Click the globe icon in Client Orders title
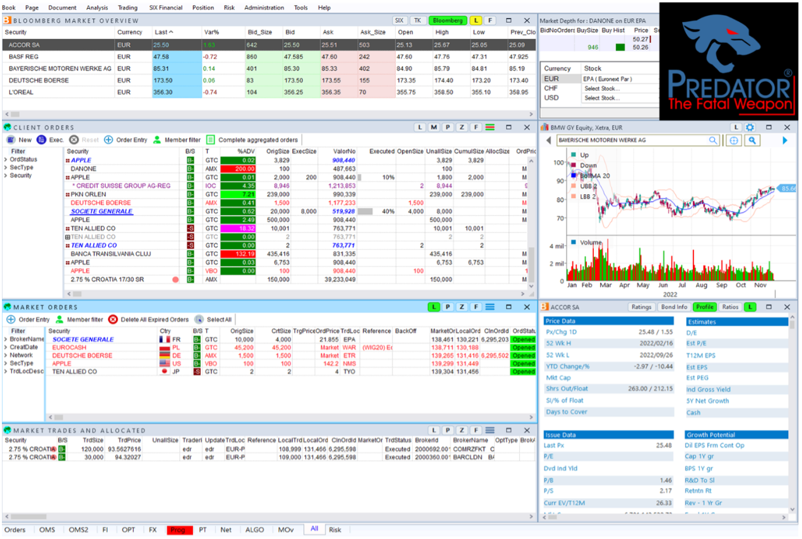 click(x=8, y=127)
